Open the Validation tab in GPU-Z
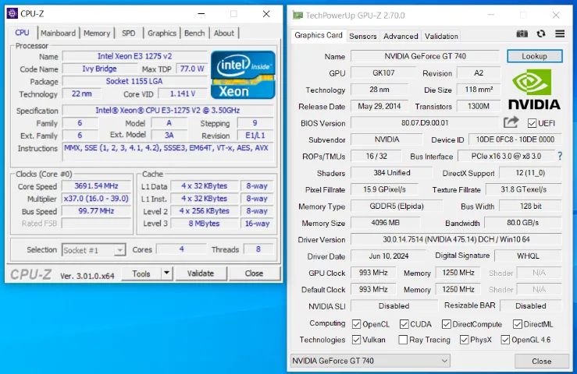This screenshot has height=374, width=577. click(441, 36)
